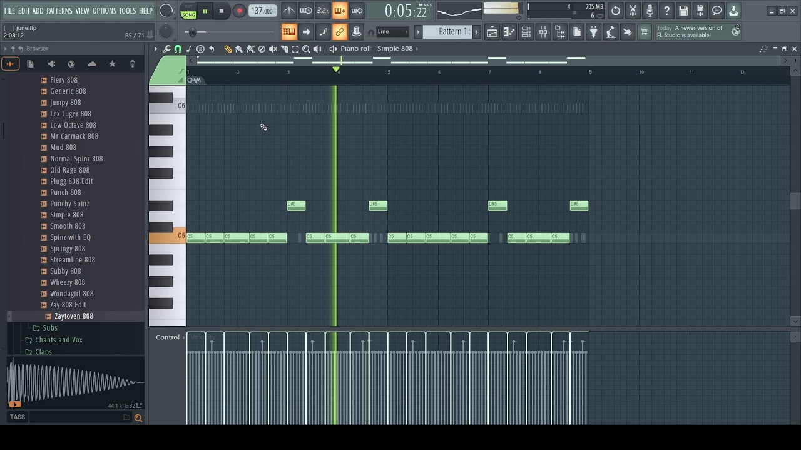Open the VIEW menu

[83, 11]
